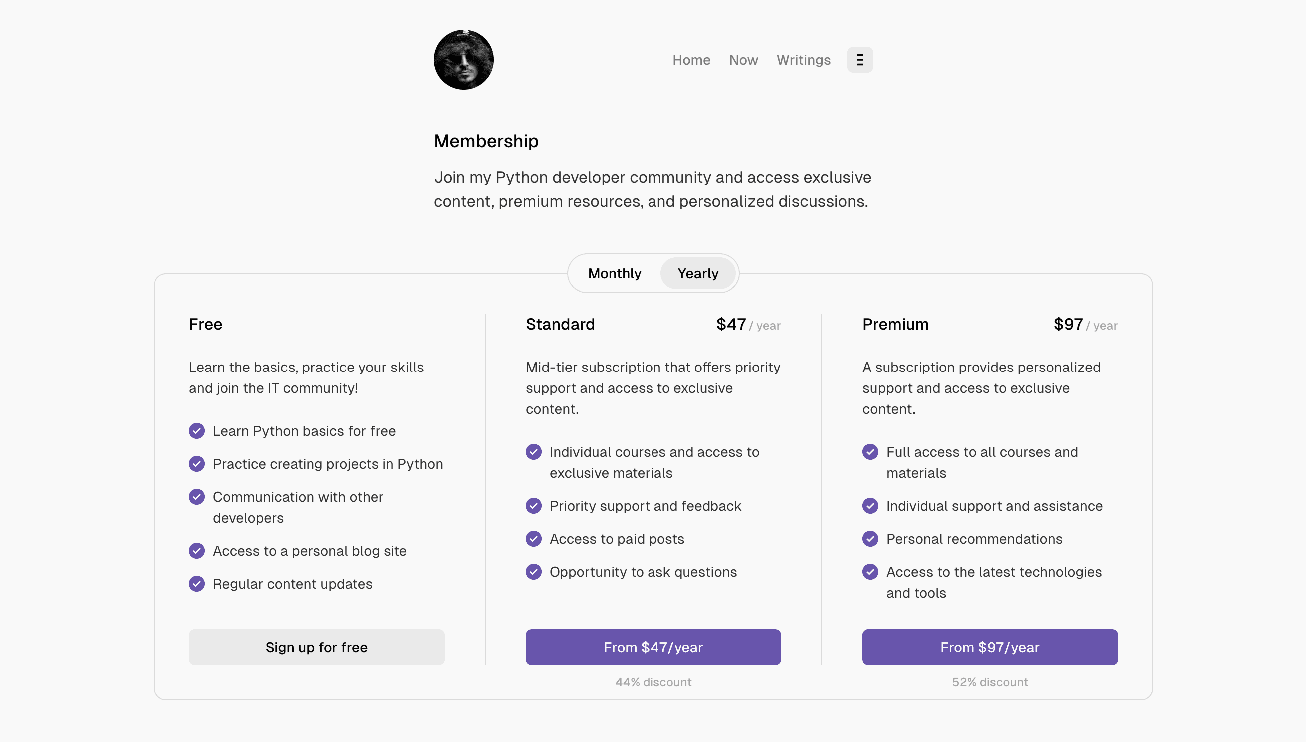The height and width of the screenshot is (742, 1306).
Task: Subscribe to Premium from $97/year
Action: pos(989,647)
